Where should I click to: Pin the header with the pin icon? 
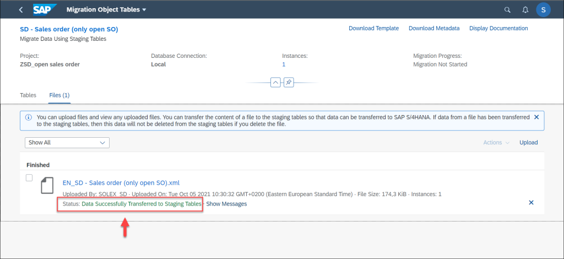pos(289,82)
